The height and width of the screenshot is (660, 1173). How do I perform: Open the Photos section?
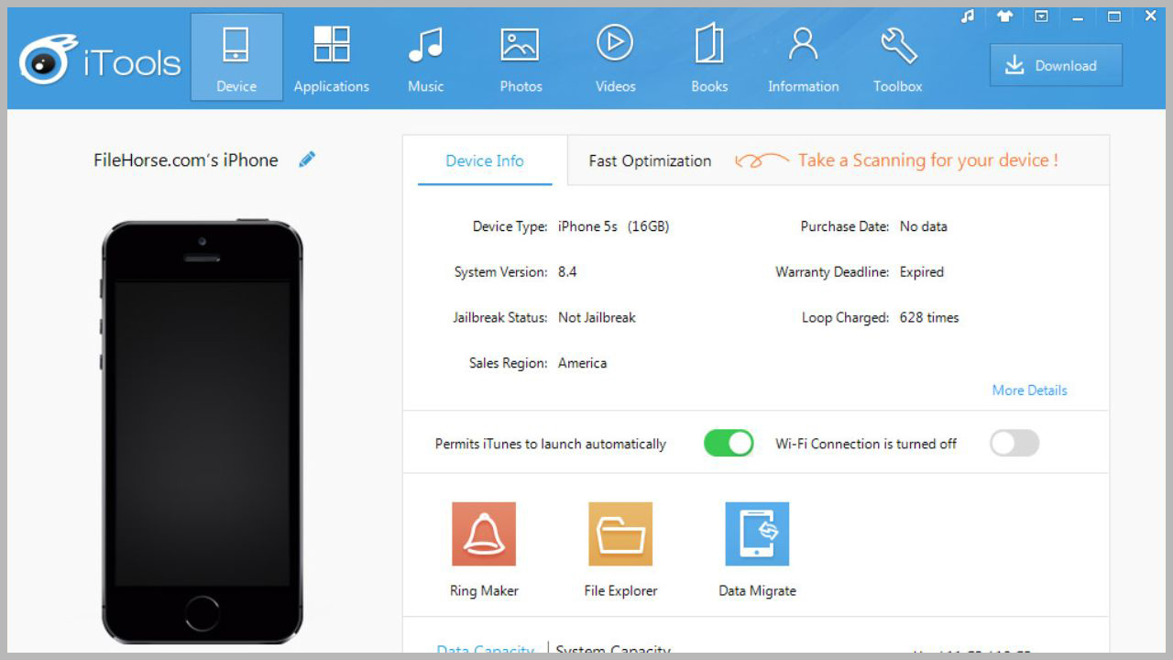[521, 57]
